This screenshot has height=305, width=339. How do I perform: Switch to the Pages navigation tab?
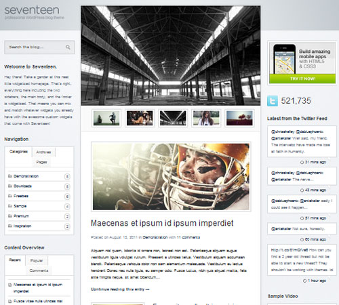click(x=41, y=162)
